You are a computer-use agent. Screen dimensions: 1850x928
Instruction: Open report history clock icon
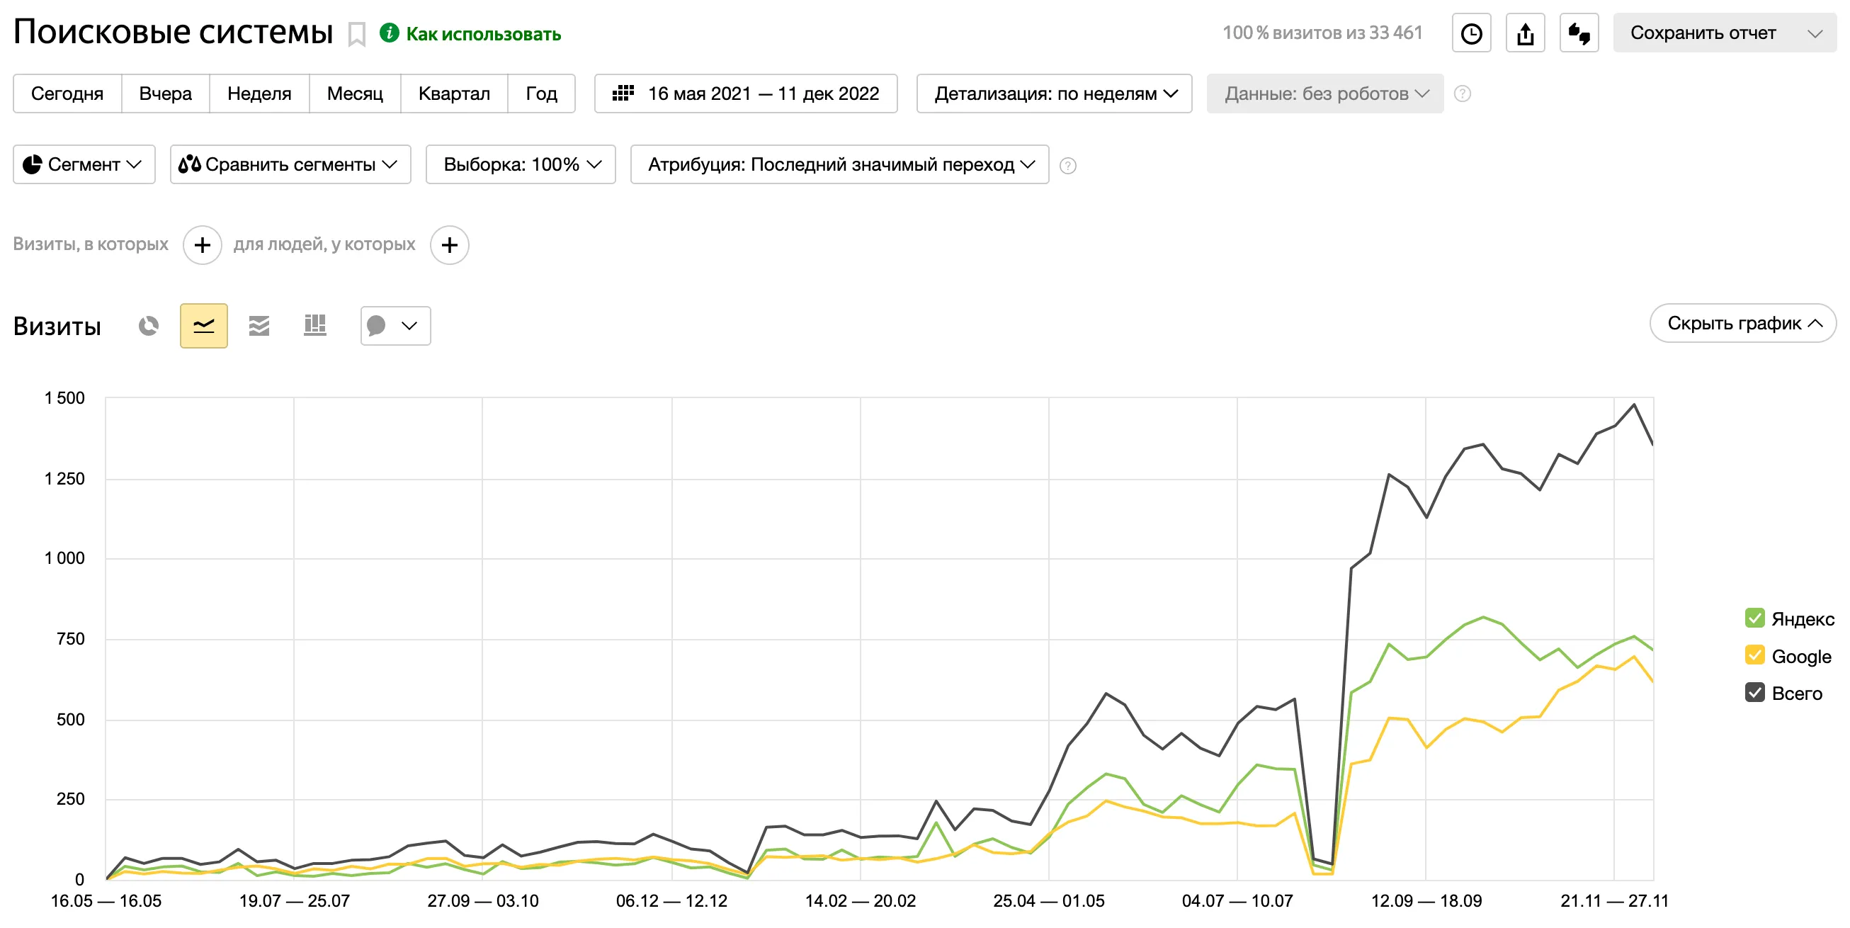pos(1471,34)
